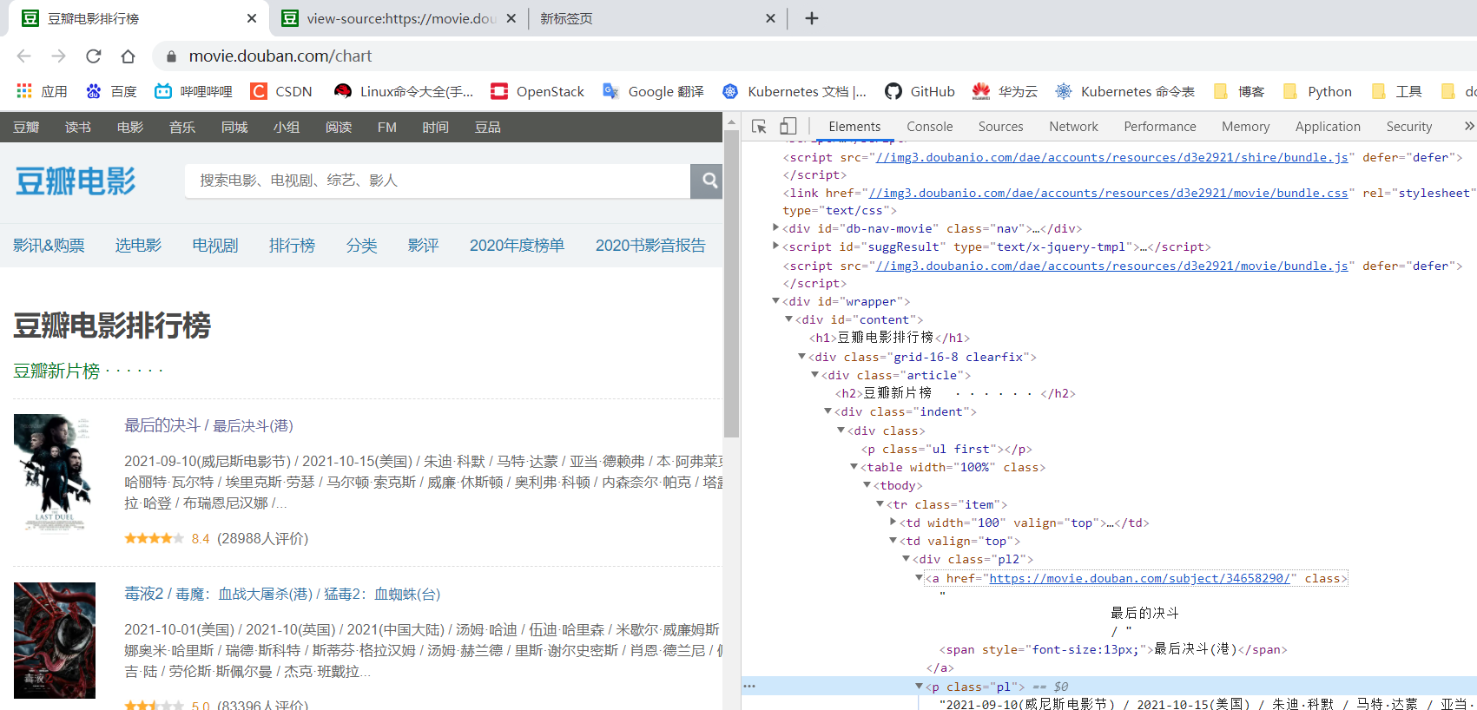Close the 豆瓣电影排行榜 tab

click(x=252, y=18)
